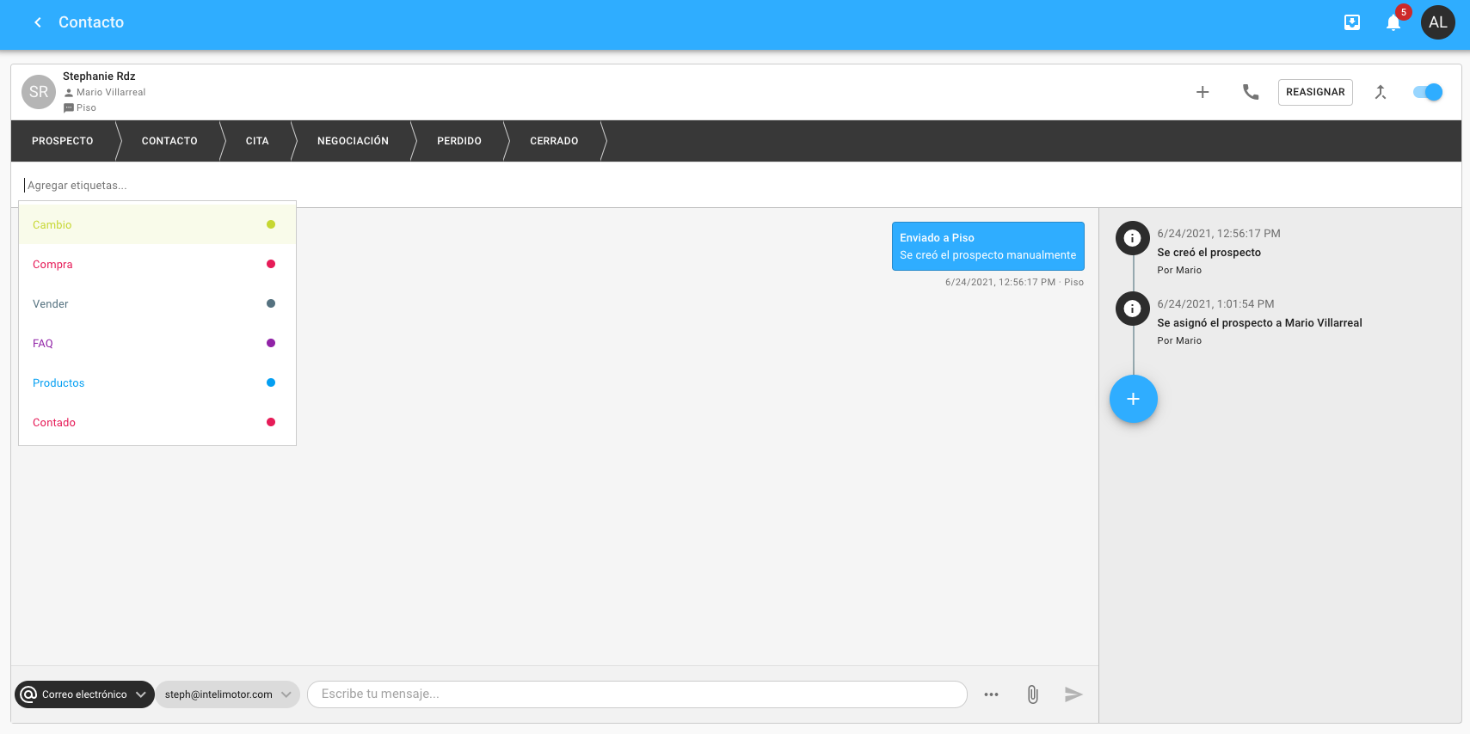Click the blue add timeline event button

pyautogui.click(x=1133, y=399)
